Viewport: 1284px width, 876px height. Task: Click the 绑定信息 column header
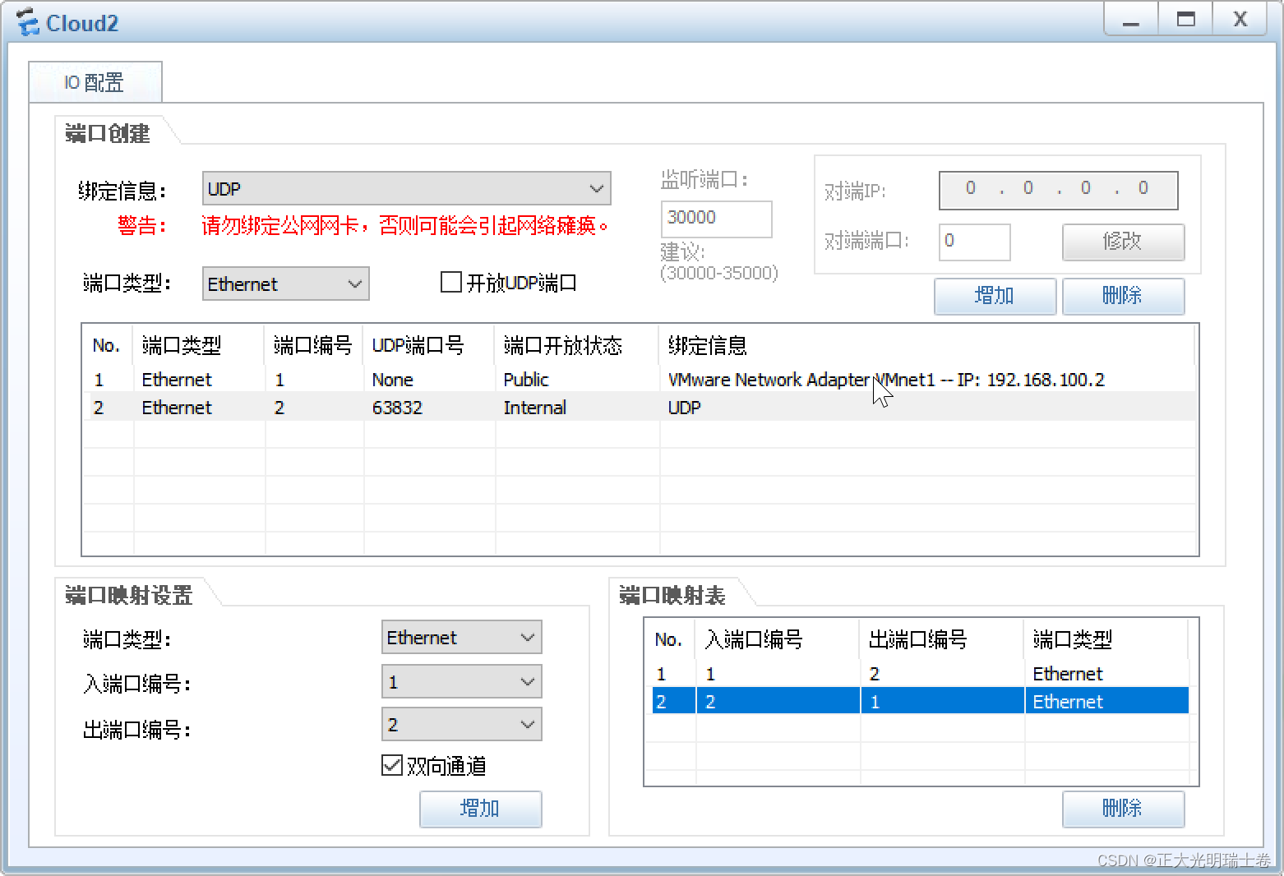[927, 345]
